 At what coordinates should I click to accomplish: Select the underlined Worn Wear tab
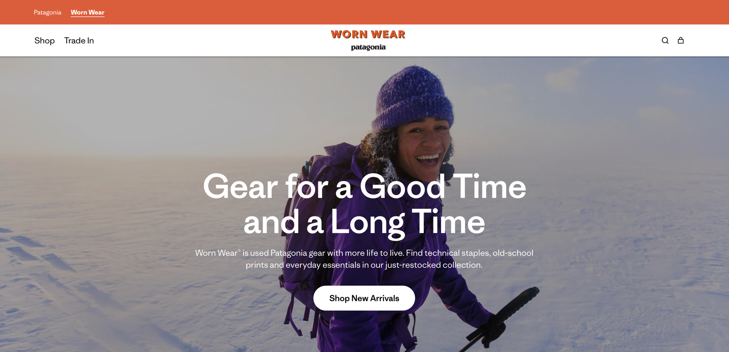87,12
